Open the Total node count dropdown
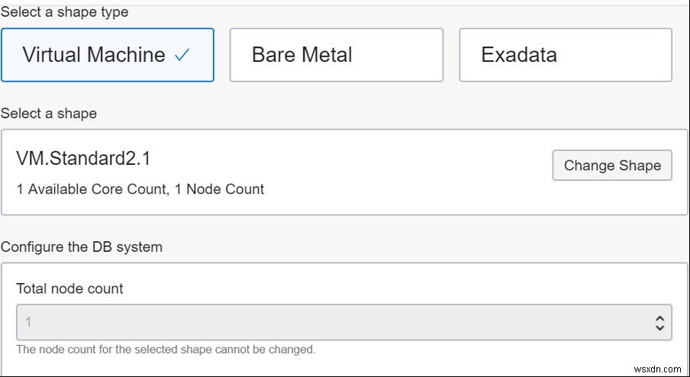This screenshot has height=377, width=690. 343,322
